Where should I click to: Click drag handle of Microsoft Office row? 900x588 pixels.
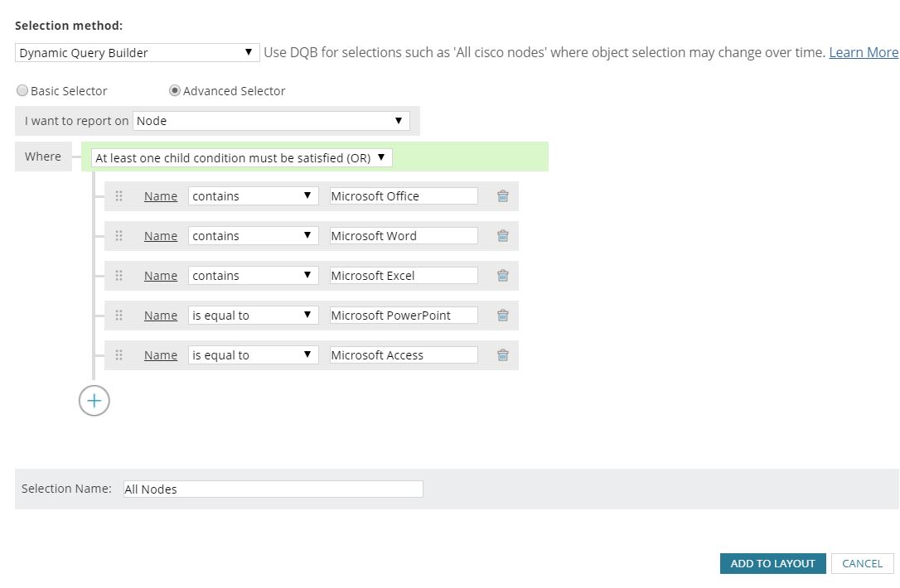click(119, 196)
